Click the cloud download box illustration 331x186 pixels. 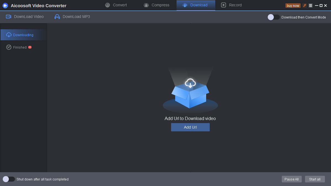[190, 90]
